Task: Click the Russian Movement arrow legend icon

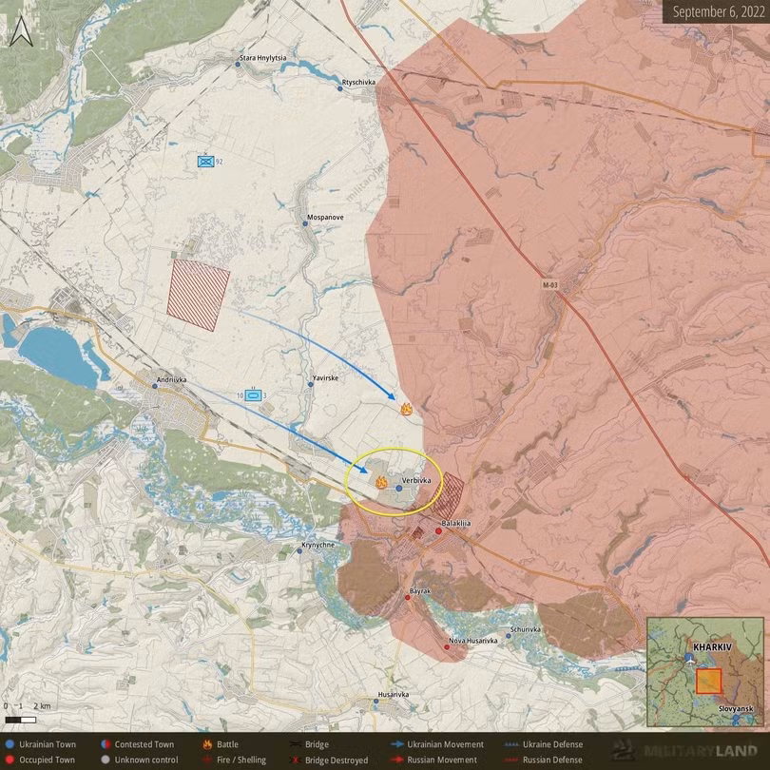Action: [396, 760]
